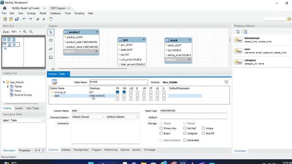Create a new model document icon
The height and width of the screenshot is (164, 292).
[5, 19]
